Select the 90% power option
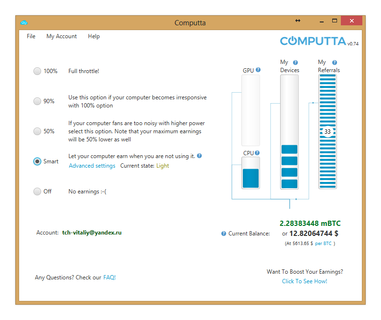Image resolution: width=381 pixels, height=320 pixels. [x=37, y=101]
